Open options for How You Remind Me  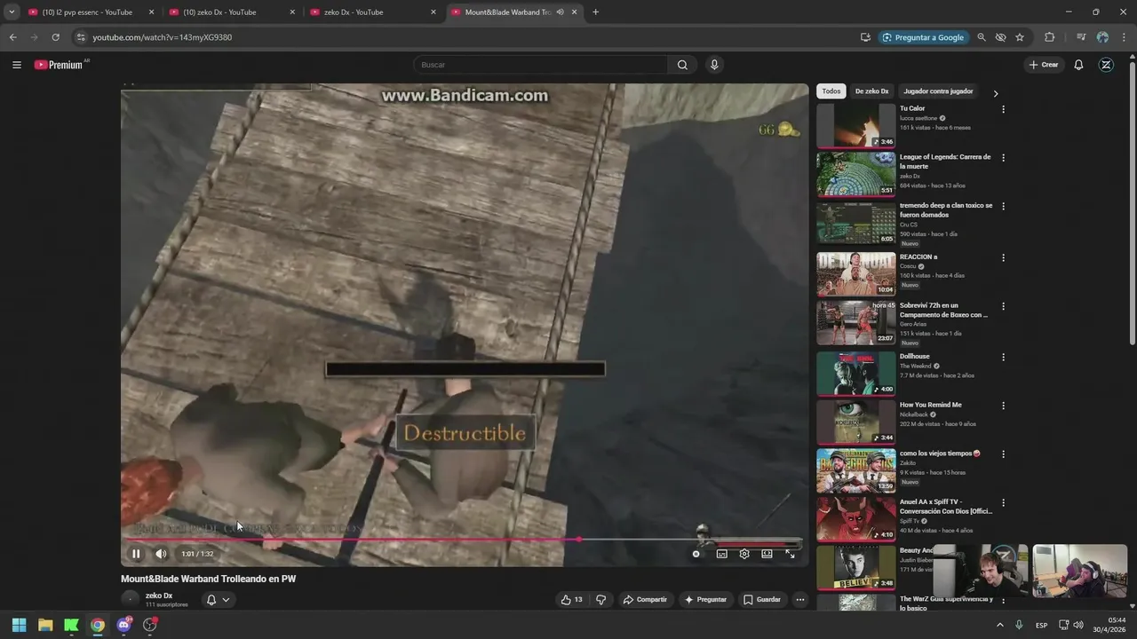pos(1004,406)
